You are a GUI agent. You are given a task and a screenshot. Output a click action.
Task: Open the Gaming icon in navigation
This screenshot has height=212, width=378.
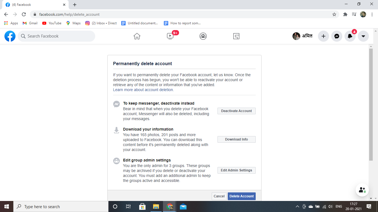236,36
